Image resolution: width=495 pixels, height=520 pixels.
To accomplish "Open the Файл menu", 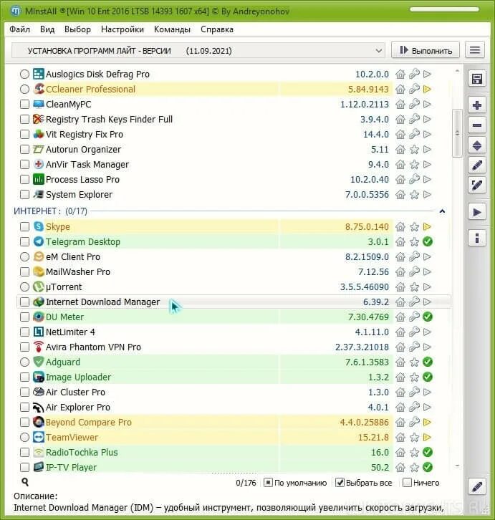I will [19, 29].
